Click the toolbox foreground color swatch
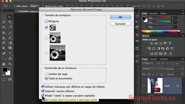The width and height of the screenshot is (185, 104). click(5, 69)
